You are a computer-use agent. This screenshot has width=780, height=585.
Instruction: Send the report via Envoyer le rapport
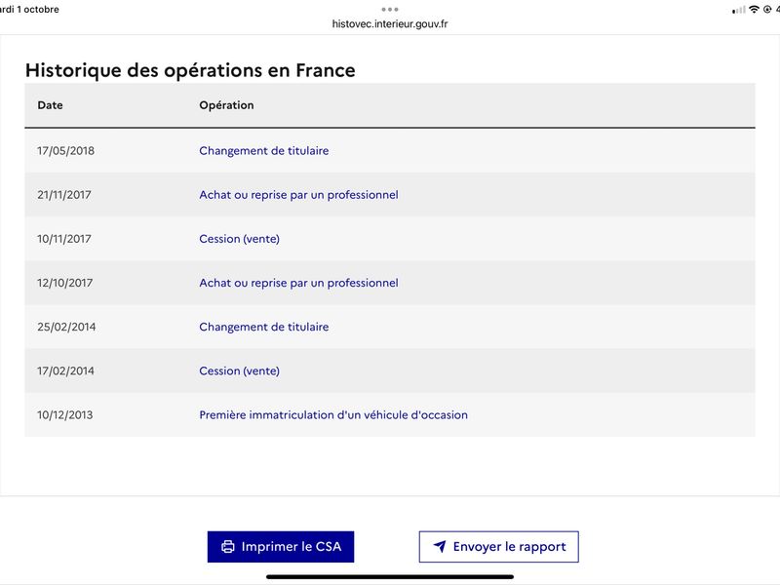click(x=498, y=547)
